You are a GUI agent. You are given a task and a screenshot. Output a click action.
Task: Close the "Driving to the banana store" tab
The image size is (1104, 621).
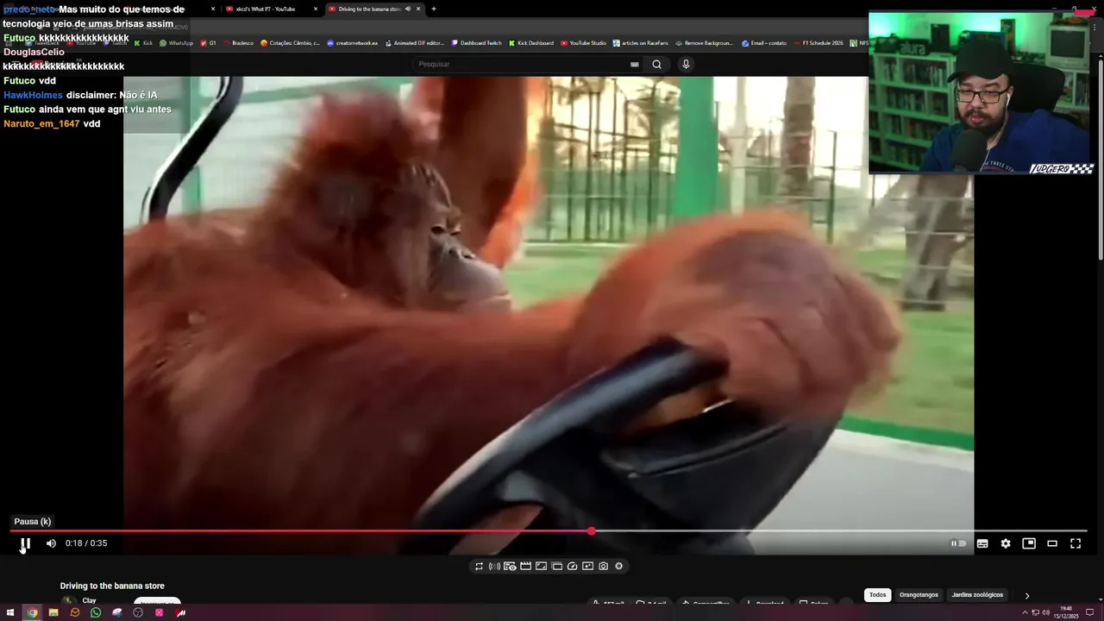pyautogui.click(x=418, y=9)
